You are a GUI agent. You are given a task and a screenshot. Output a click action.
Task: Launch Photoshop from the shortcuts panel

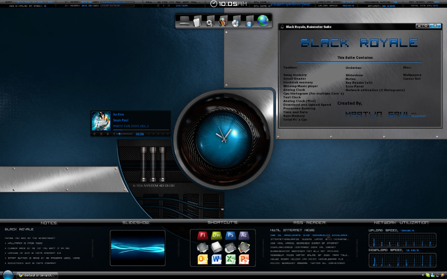point(231,235)
